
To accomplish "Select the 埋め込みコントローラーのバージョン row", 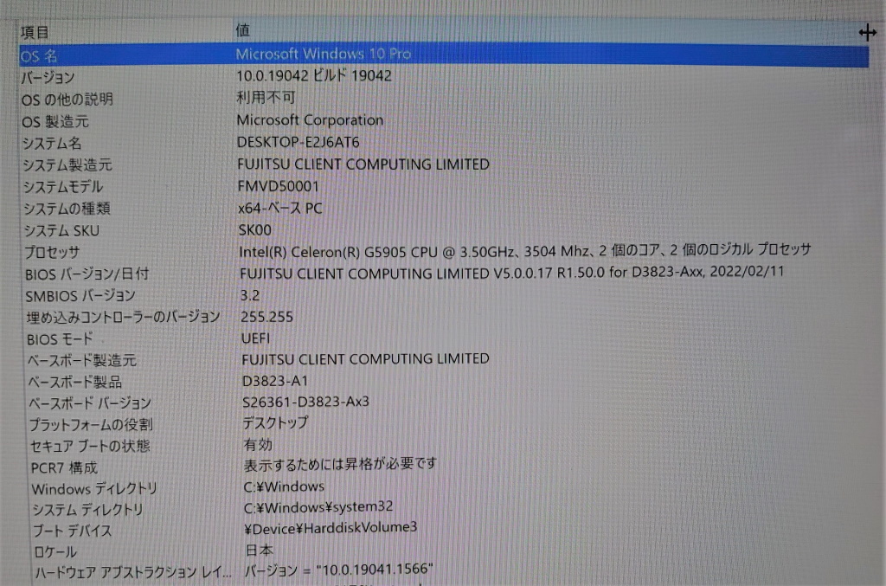I will tap(123, 318).
